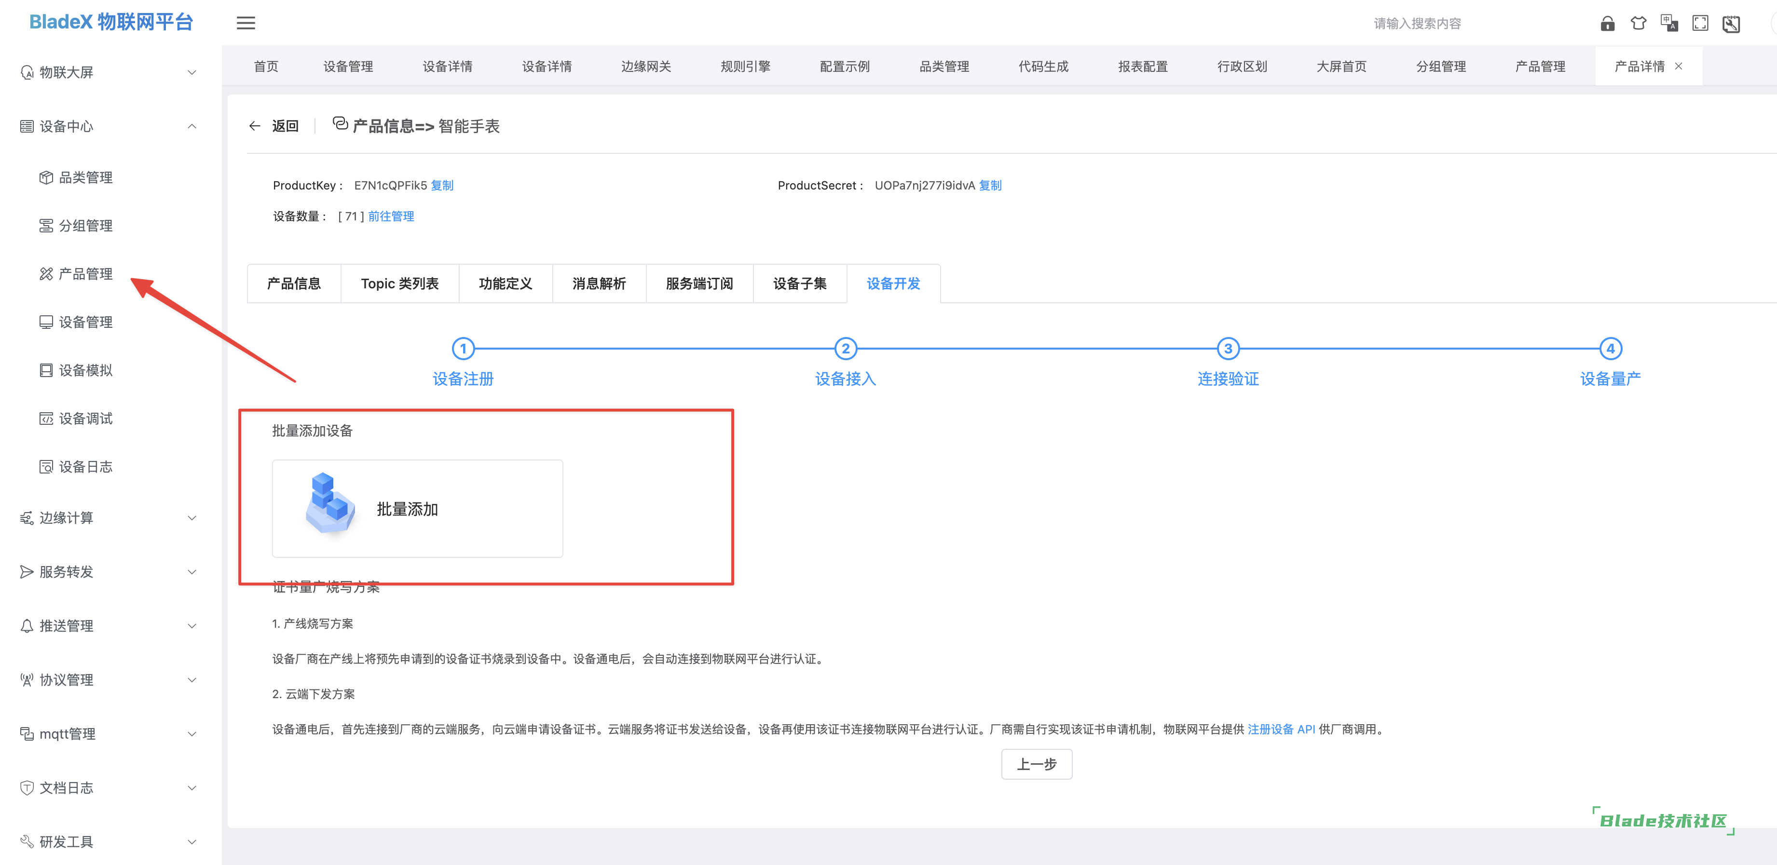Image resolution: width=1777 pixels, height=865 pixels.
Task: Switch to the 功能定义 tab
Action: 505,284
